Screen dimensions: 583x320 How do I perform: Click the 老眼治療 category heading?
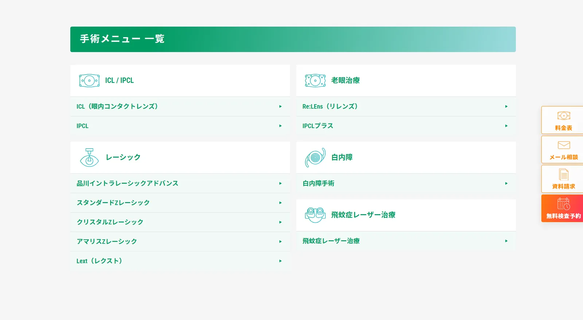point(345,80)
